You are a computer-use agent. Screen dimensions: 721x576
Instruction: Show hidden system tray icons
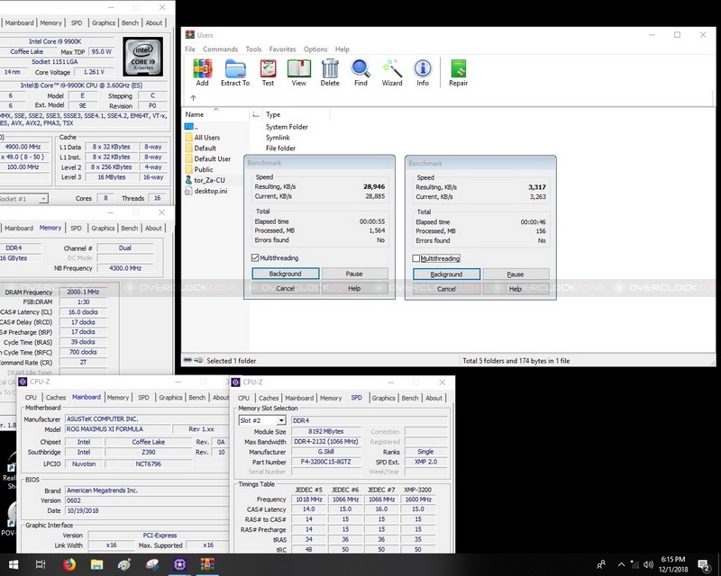(621, 564)
